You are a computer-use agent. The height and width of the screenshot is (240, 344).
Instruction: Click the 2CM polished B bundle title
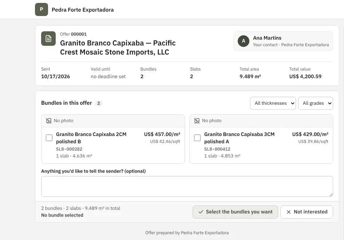(91, 138)
